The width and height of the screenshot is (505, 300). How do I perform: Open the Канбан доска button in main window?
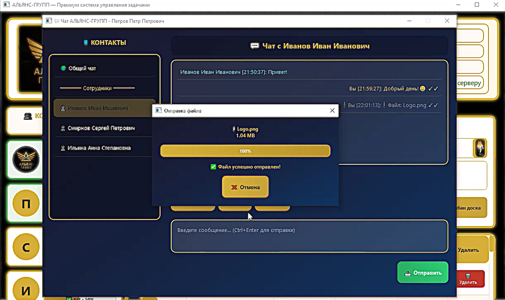pyautogui.click(x=472, y=208)
